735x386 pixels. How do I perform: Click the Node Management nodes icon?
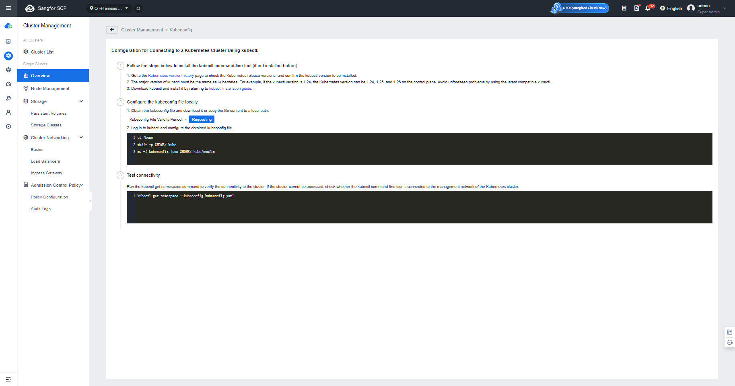click(x=26, y=89)
